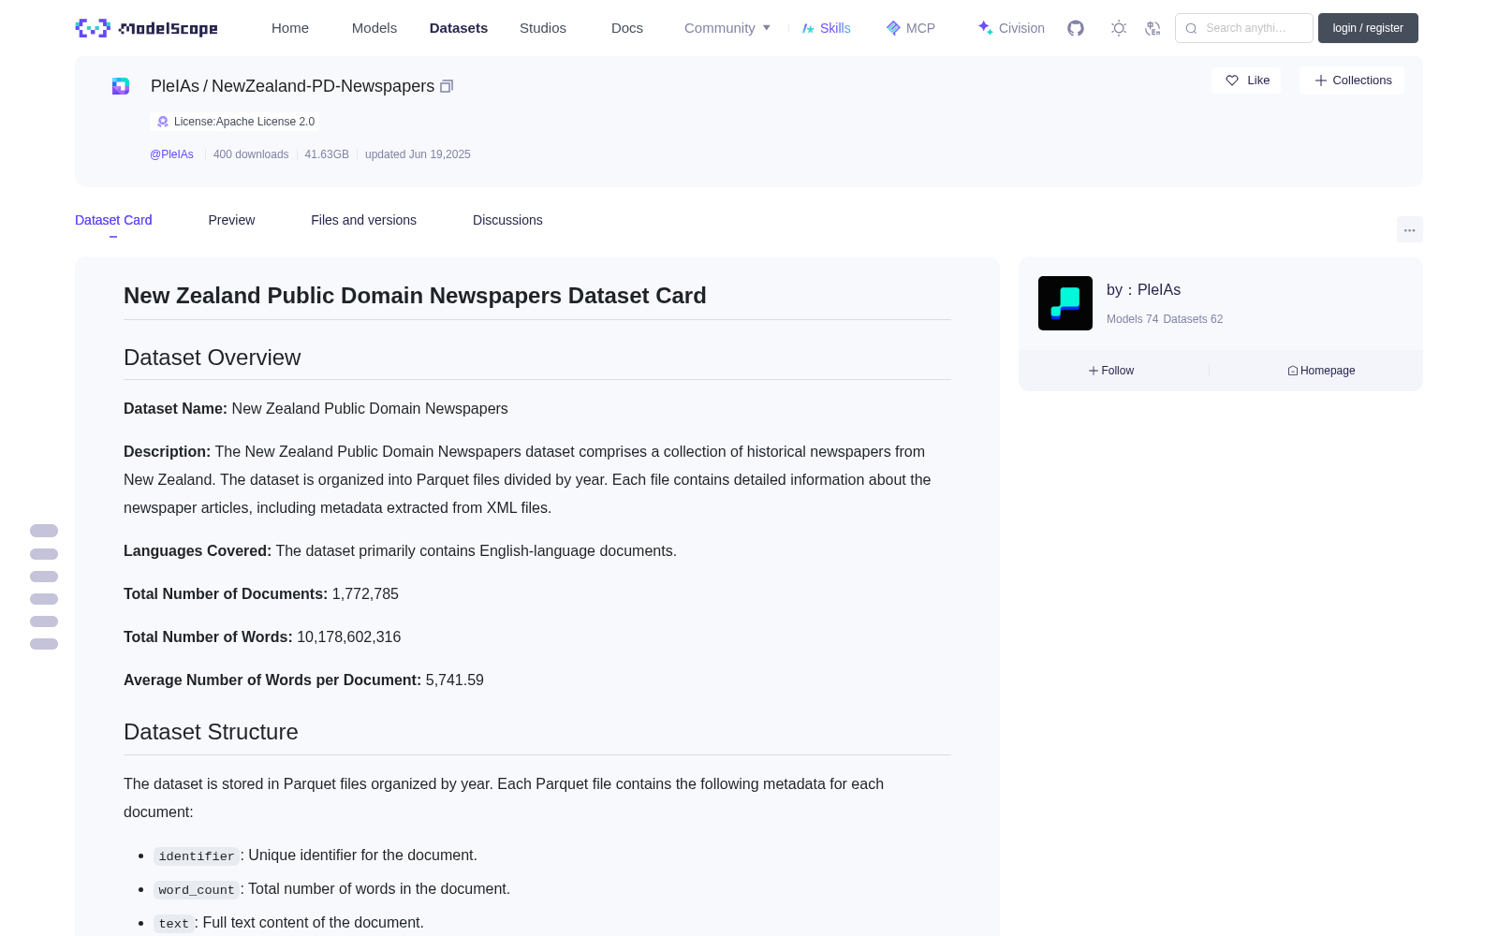
Task: Open the Skills link with icon
Action: (826, 28)
